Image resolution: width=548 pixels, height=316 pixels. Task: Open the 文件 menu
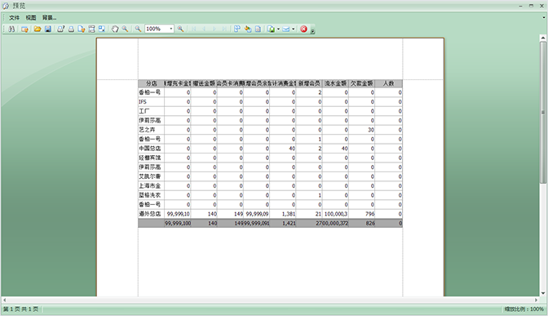(x=14, y=18)
